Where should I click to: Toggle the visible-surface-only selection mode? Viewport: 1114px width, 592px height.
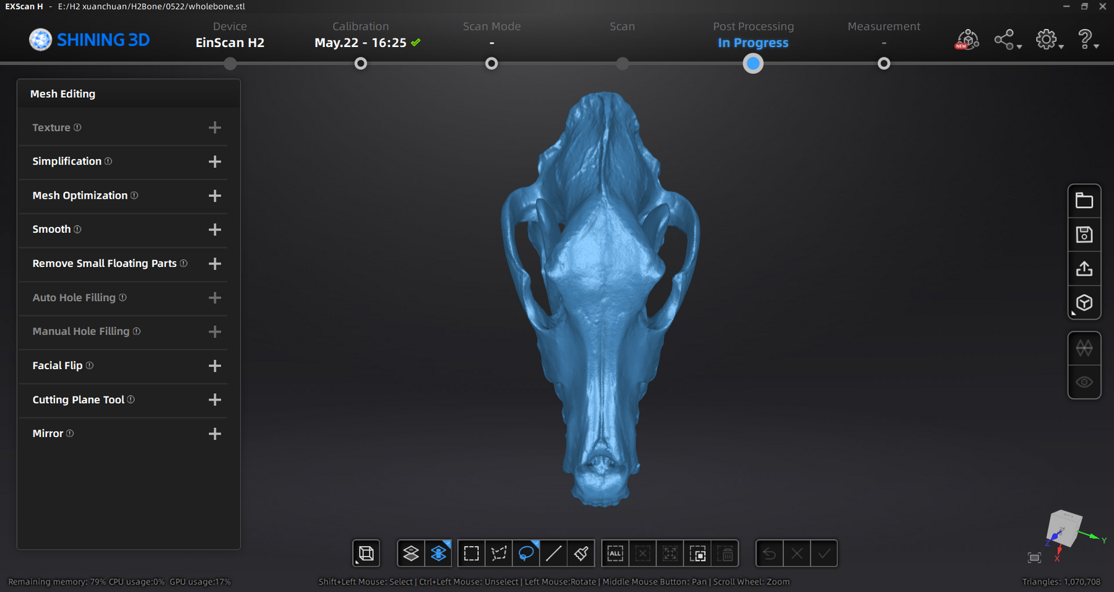coord(411,554)
